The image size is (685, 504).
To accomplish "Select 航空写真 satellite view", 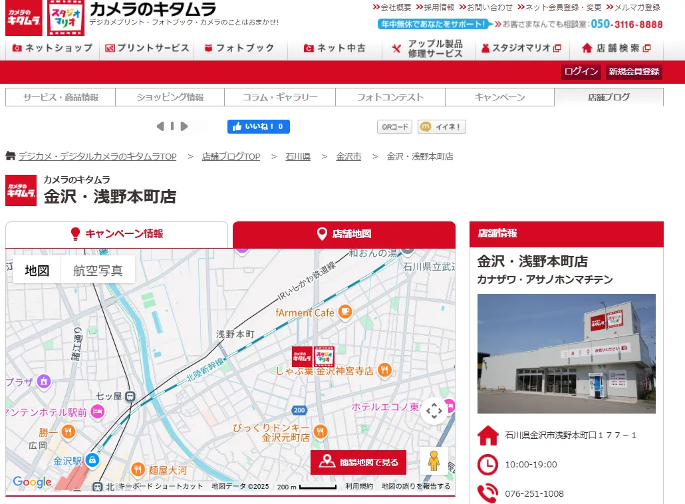I will (x=98, y=271).
